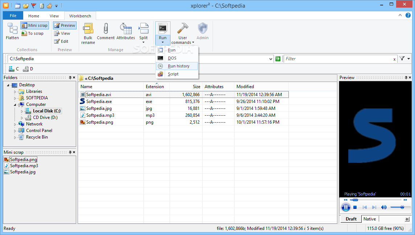Switch to the View ribbon tab

[x=54, y=16]
